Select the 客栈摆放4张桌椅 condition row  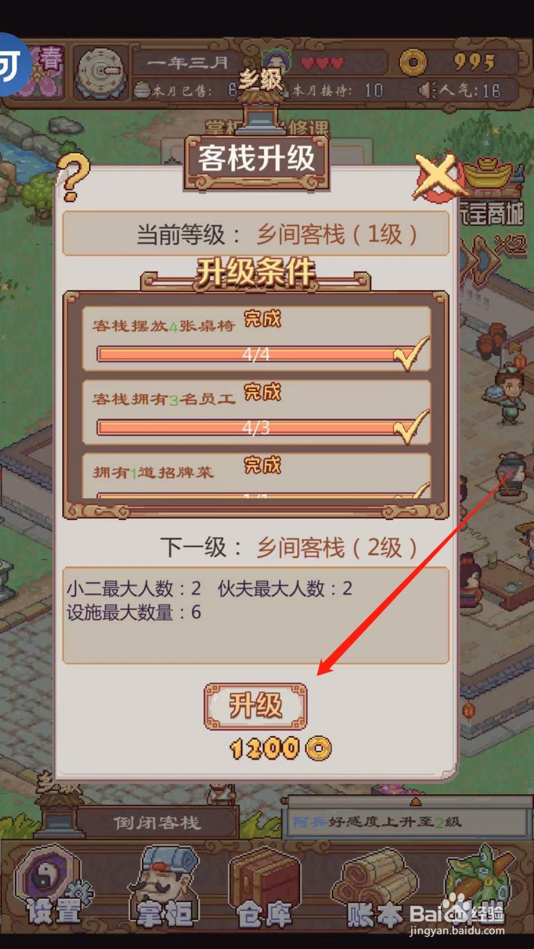pyautogui.click(x=256, y=339)
